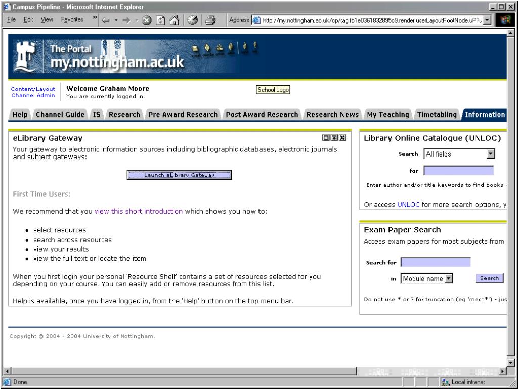The image size is (518, 389).
Task: Open the UNLOC link
Action: click(408, 205)
